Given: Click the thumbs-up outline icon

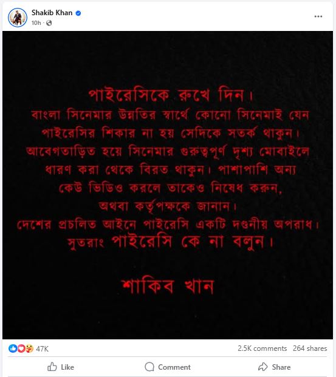Looking at the screenshot, I should tap(52, 367).
